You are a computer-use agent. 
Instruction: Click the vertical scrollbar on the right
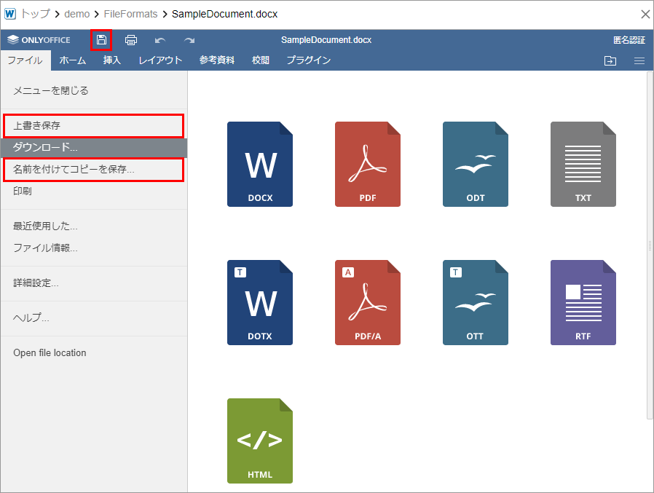pyautogui.click(x=650, y=245)
